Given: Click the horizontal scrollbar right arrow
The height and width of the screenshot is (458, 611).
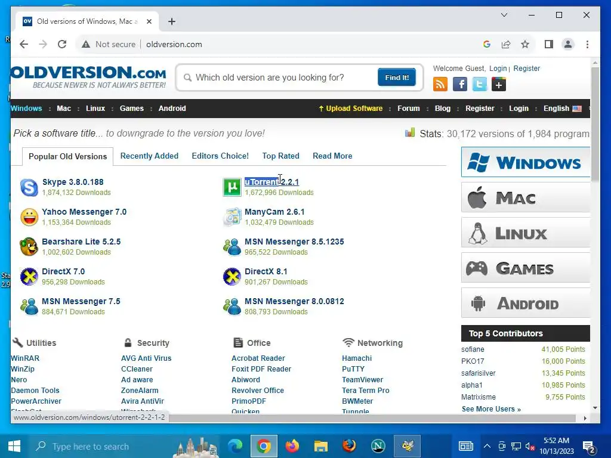Looking at the screenshot, I should 585,418.
